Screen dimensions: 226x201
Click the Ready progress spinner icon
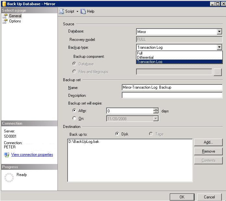[x=9, y=178]
